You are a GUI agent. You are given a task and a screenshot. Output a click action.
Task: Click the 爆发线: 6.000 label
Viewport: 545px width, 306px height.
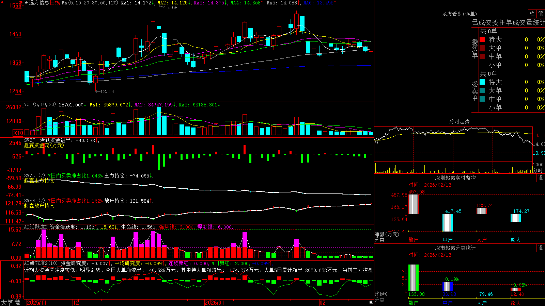[215, 227]
